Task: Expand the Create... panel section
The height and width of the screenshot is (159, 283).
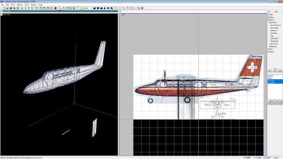Action: click(x=271, y=14)
